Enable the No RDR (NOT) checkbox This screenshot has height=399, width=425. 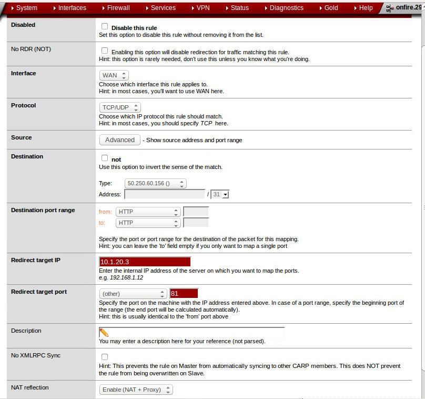pos(105,51)
